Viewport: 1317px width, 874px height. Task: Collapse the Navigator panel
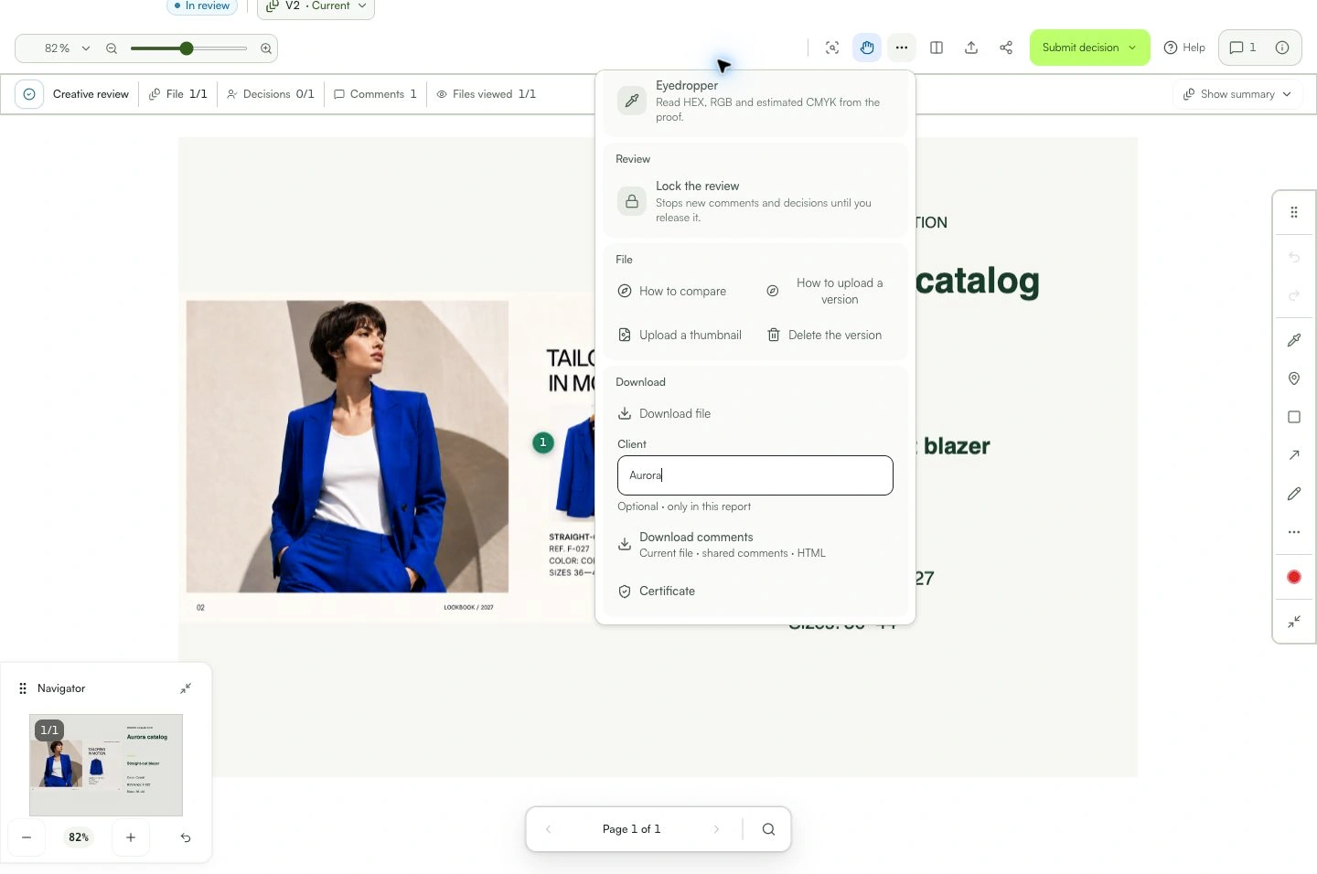[x=186, y=688]
